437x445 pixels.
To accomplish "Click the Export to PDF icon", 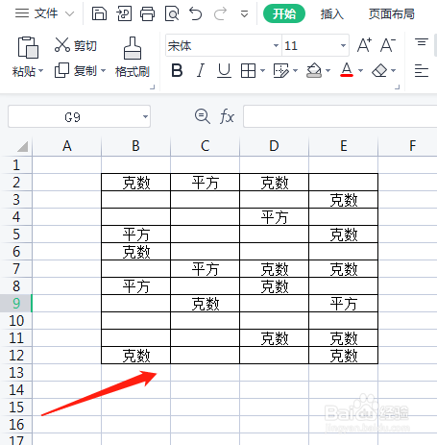I will tap(124, 13).
